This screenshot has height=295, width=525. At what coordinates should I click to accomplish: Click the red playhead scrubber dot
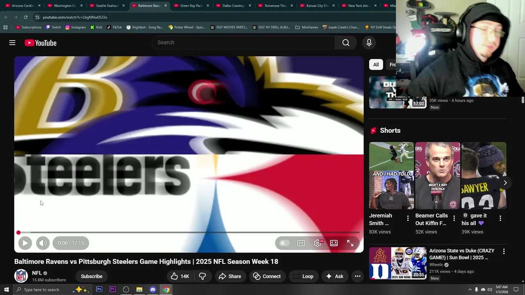click(x=18, y=233)
